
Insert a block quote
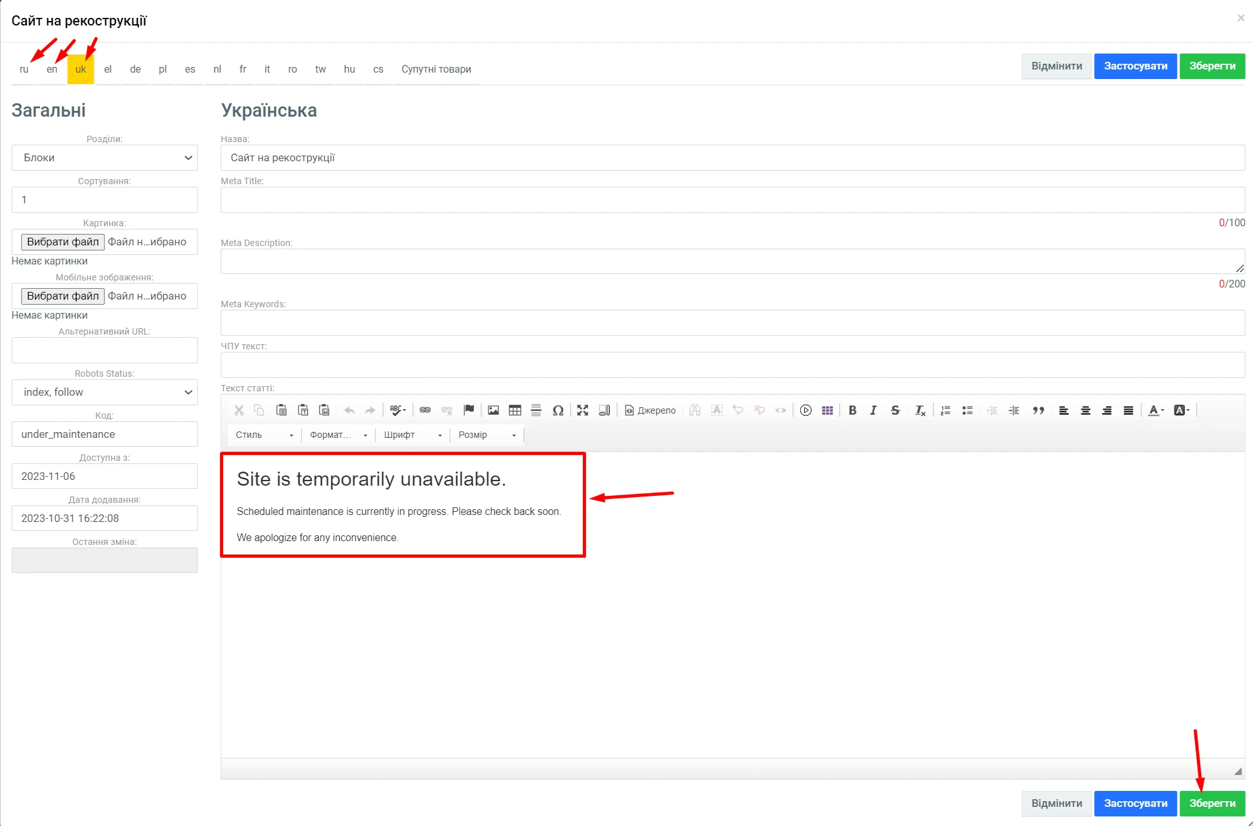coord(1038,410)
